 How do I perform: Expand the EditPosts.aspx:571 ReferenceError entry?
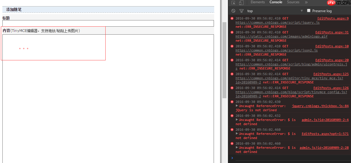237,133
